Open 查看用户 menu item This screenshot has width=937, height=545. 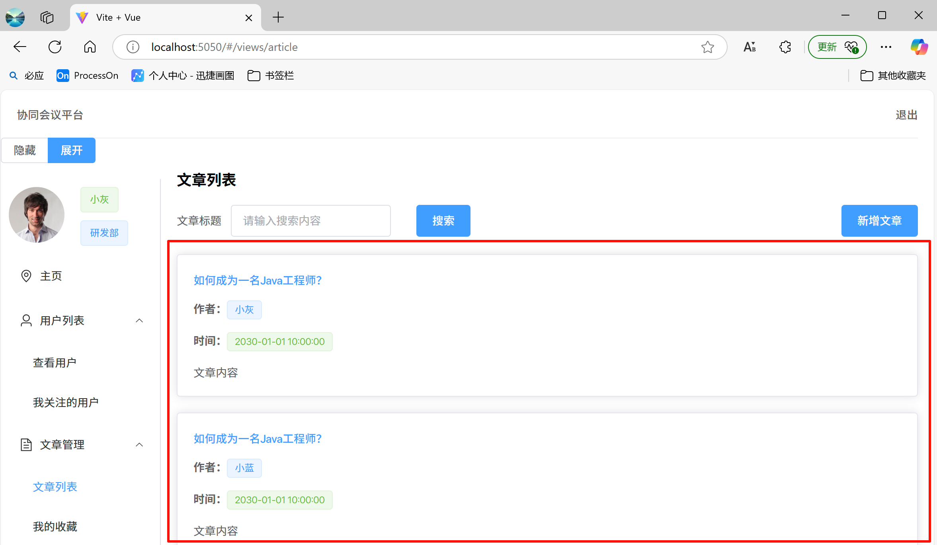click(x=55, y=363)
